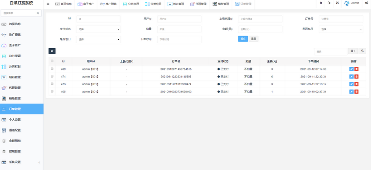Click the copy-pages icon in top header
Viewport: 372px width, 170px height.
point(329,3)
